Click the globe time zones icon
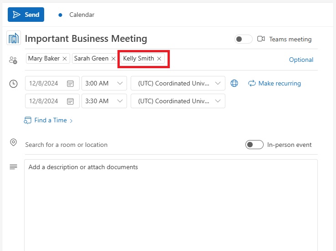This screenshot has width=336, height=251. (234, 83)
